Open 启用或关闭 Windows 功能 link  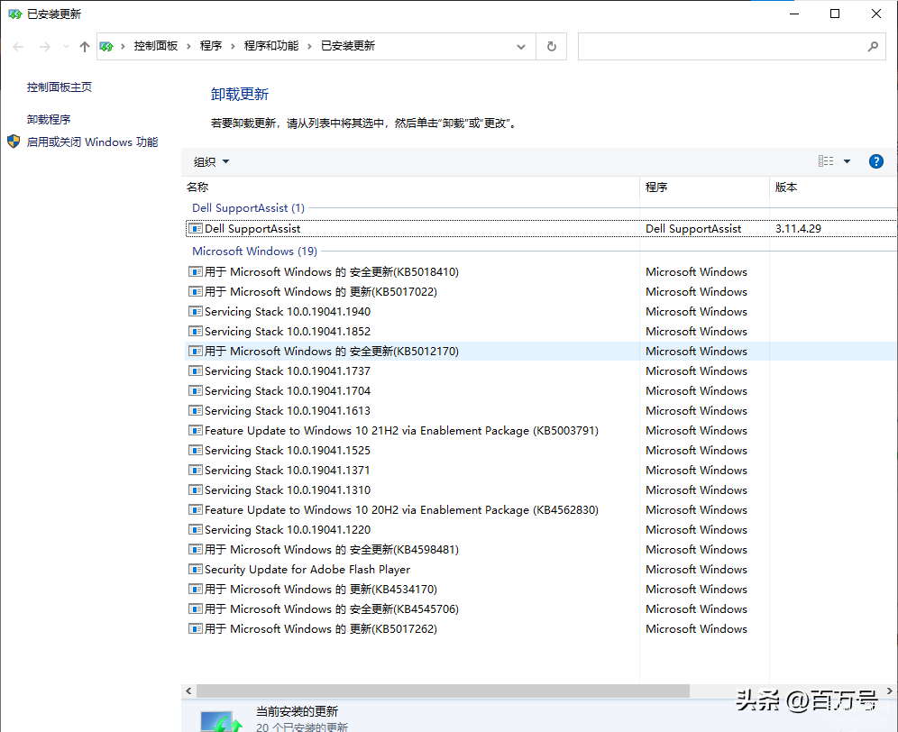[93, 142]
